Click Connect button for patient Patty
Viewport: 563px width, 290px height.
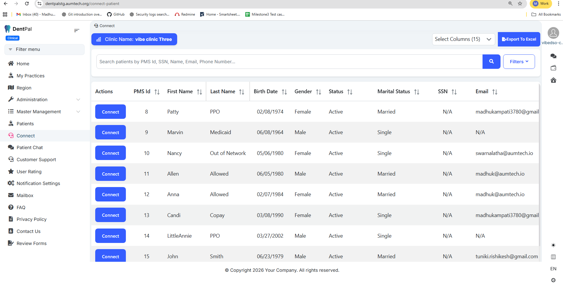click(110, 112)
